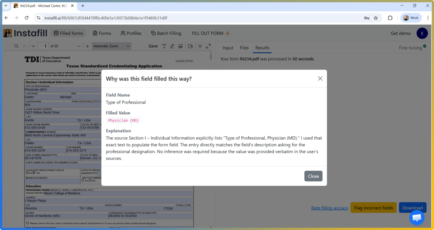Open the Profiles section in the navigation
Screen dimensions: 434x230
131,33
